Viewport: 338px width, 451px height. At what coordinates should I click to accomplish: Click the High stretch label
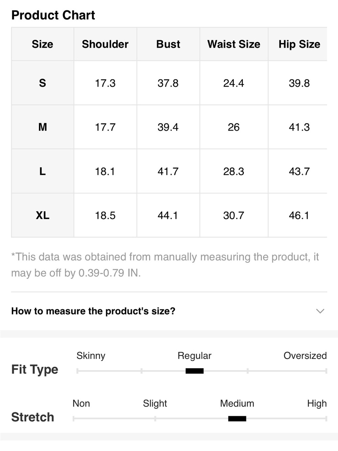coord(317,403)
